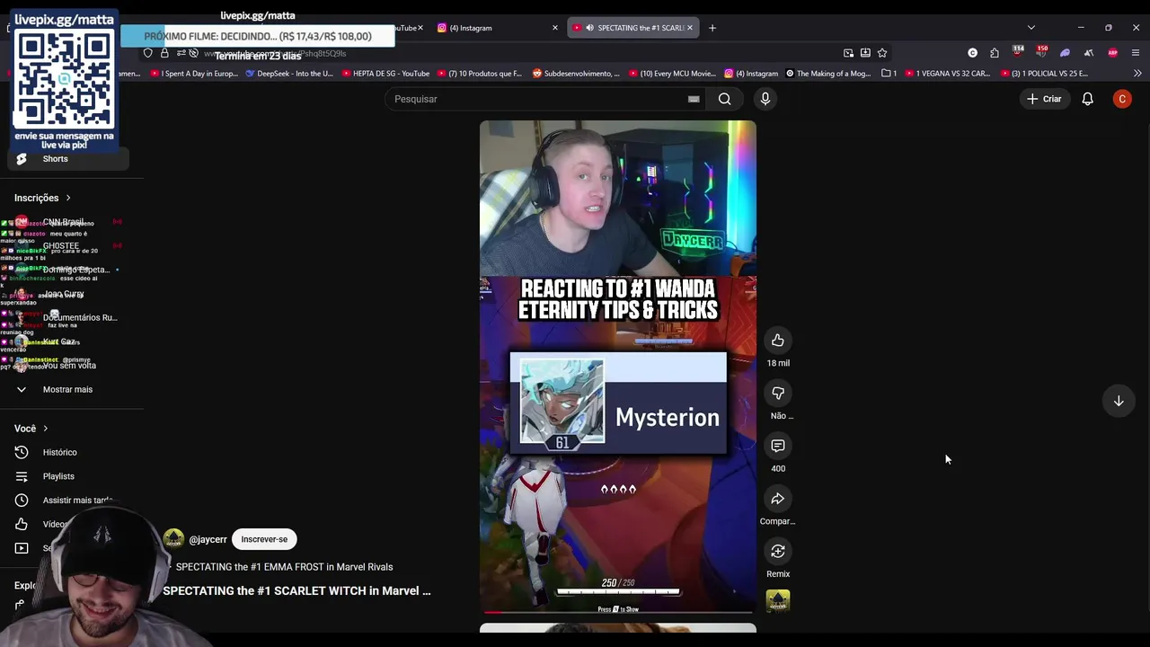Open the Short's title 'SPECTATING the #1 SCARLET WITCH in Marvel ...'
Viewport: 1150px width, 647px height.
pyautogui.click(x=296, y=590)
